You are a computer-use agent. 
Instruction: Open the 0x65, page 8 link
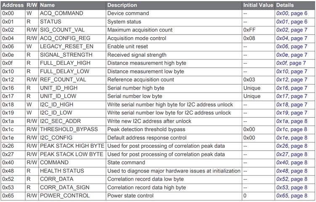tap(292, 196)
